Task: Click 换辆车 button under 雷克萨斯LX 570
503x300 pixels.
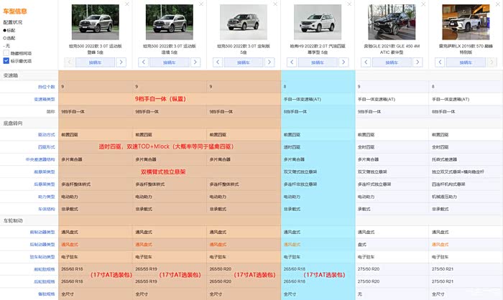Action: (x=466, y=62)
